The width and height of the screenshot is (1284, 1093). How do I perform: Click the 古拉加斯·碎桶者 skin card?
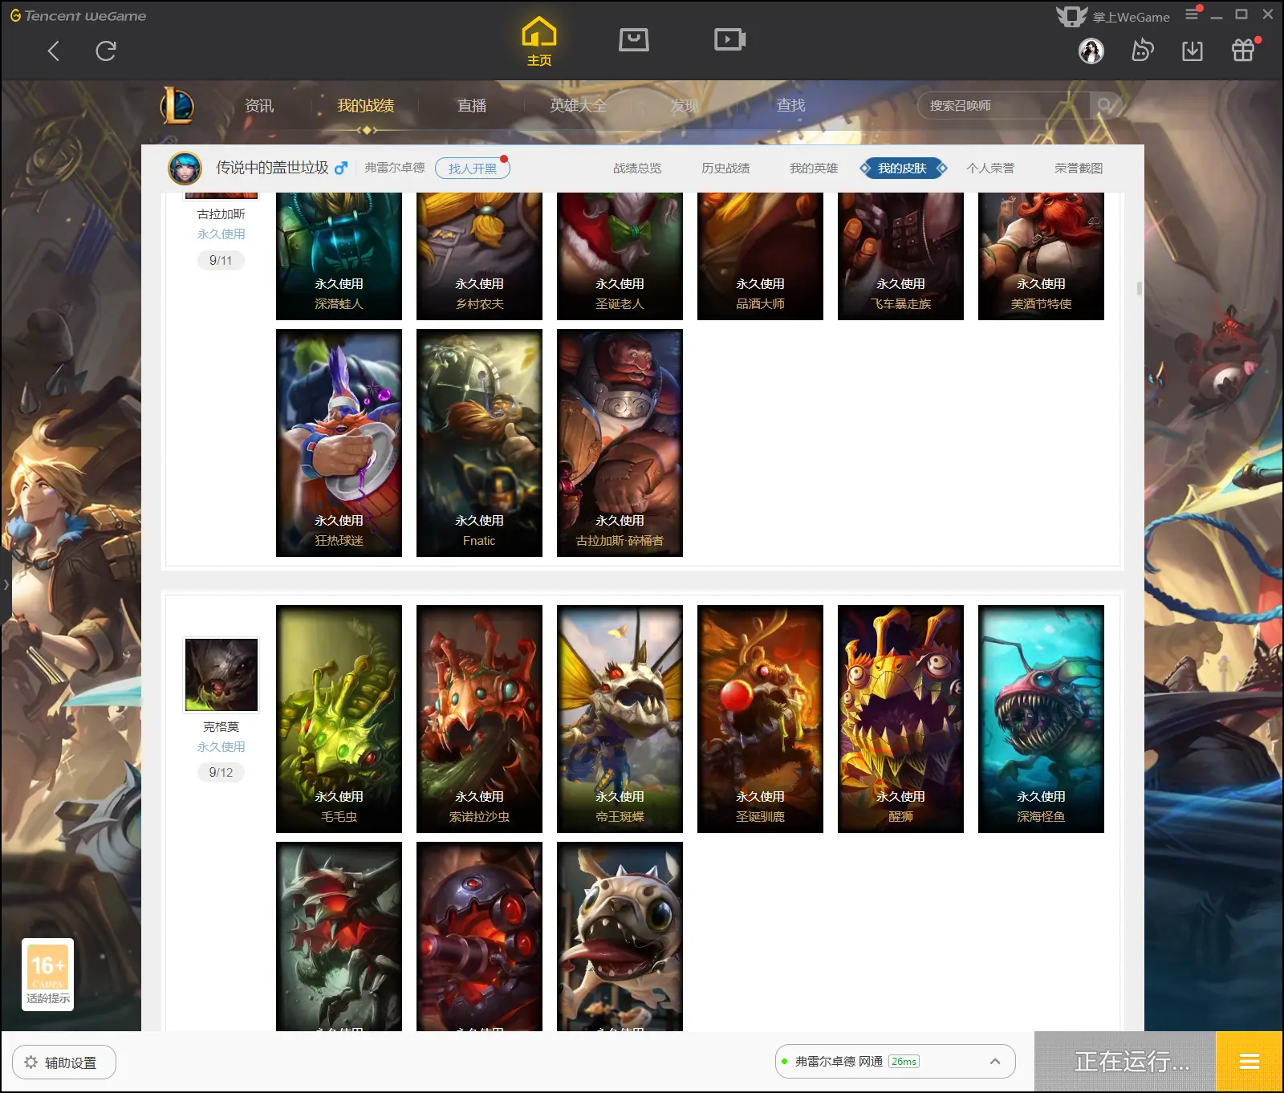click(x=620, y=443)
